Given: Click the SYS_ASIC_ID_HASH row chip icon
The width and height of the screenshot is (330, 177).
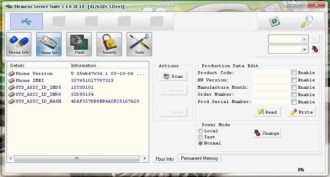Looking at the screenshot, I should click(x=11, y=102).
